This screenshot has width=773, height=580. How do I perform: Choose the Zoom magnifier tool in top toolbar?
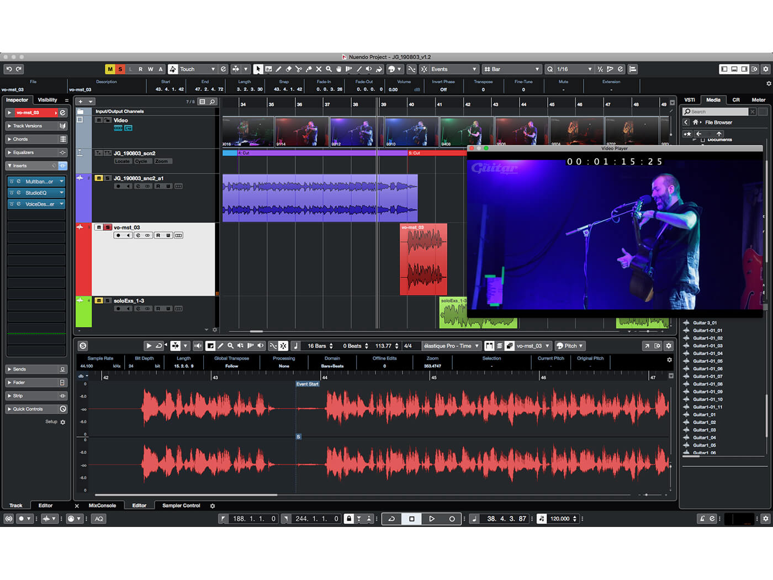[x=329, y=69]
